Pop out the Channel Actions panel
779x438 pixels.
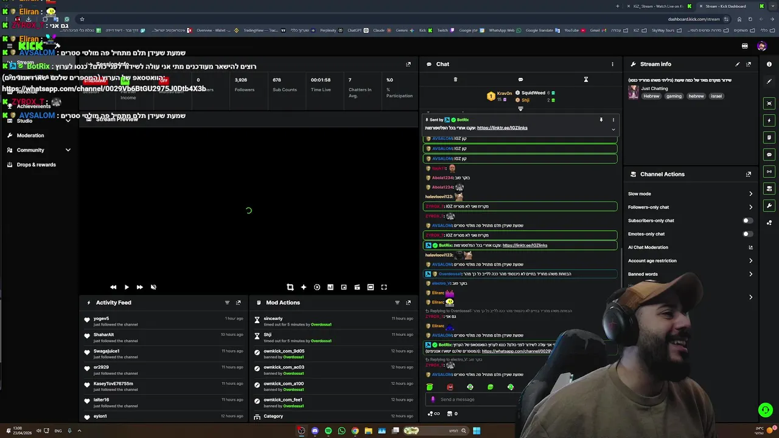click(749, 174)
